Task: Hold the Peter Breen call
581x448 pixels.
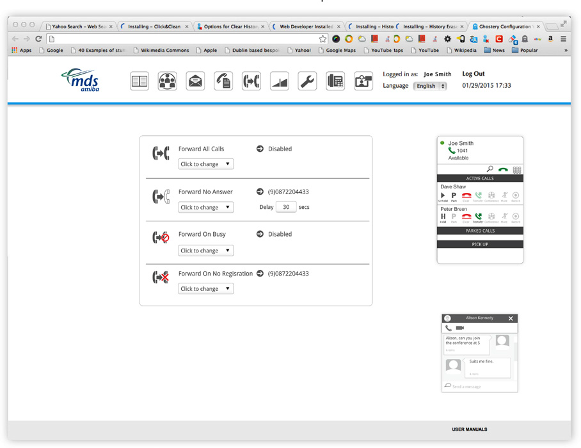Action: 443,217
